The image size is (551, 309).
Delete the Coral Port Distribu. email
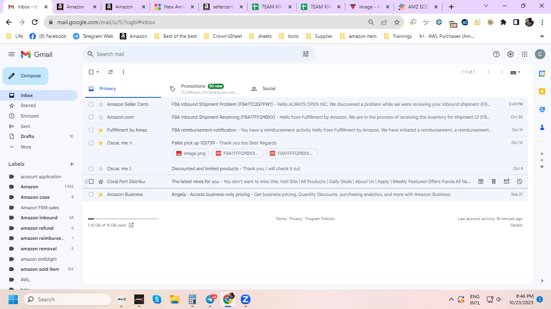tap(494, 181)
